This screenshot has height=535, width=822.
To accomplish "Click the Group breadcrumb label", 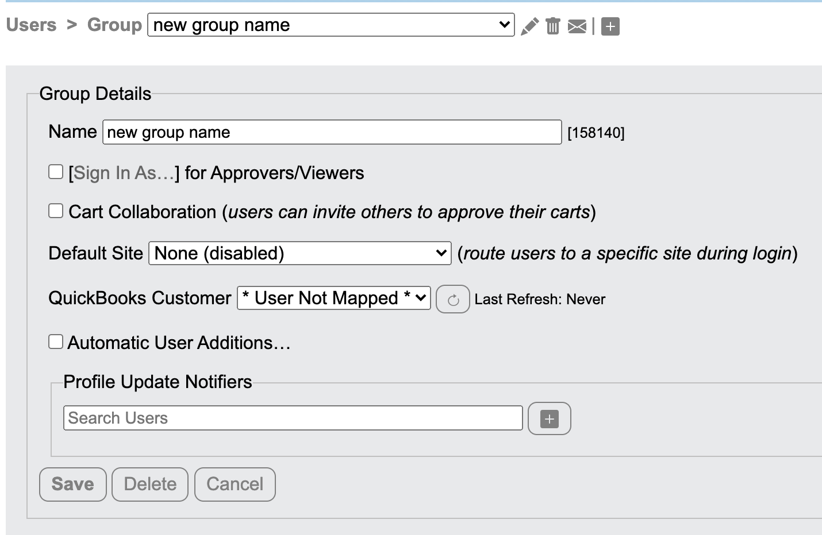I will pos(114,25).
